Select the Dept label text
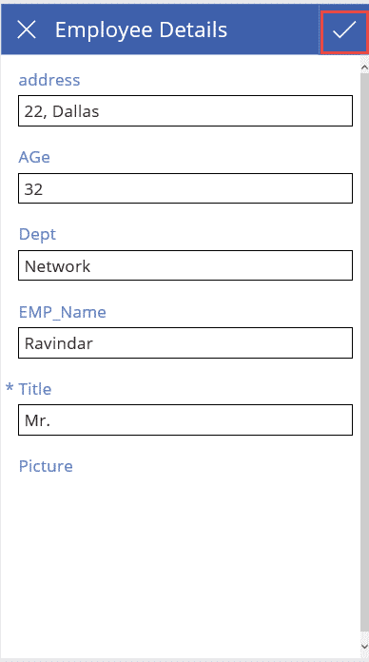This screenshot has height=662, width=369. coord(37,234)
